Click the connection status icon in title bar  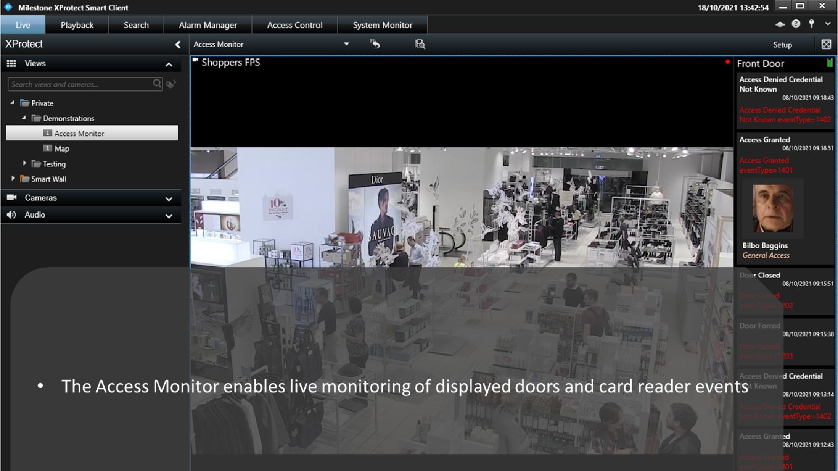click(780, 24)
